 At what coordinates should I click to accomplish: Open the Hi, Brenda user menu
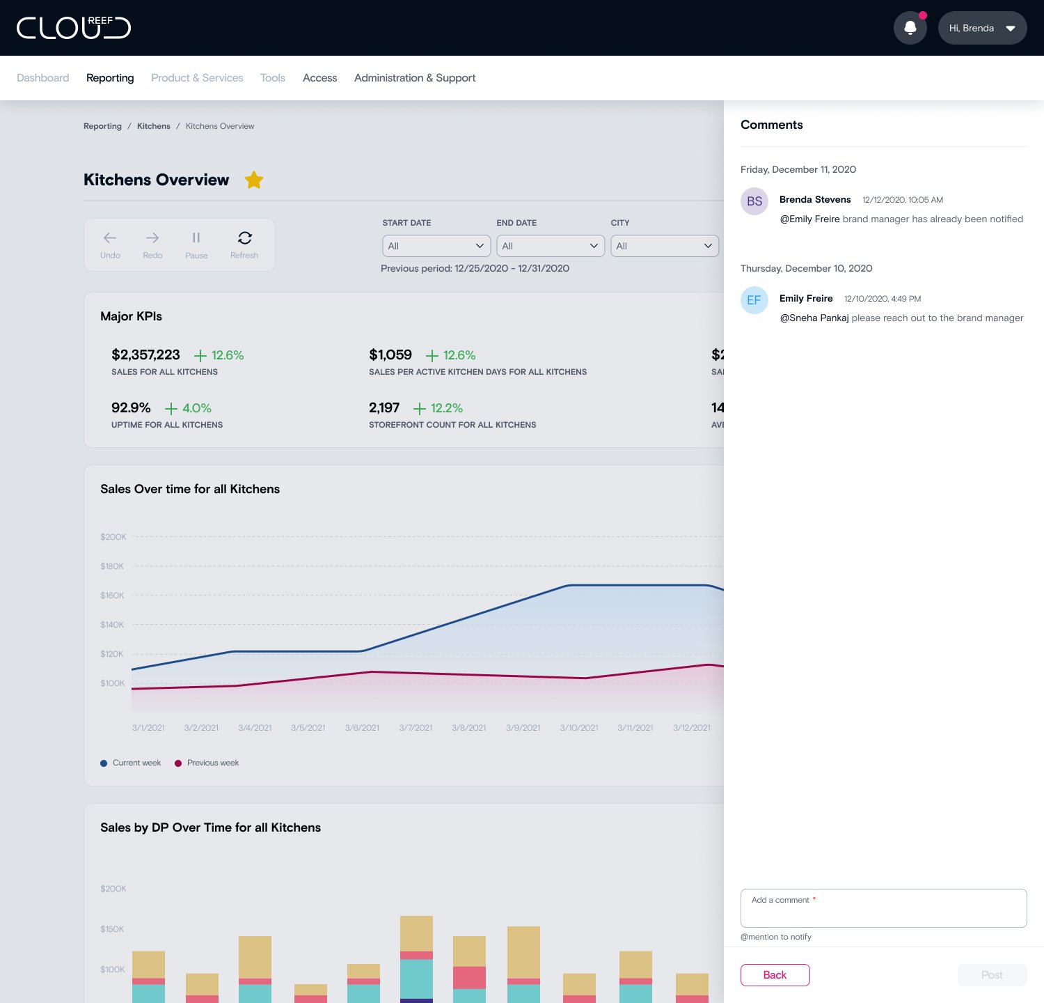(983, 28)
